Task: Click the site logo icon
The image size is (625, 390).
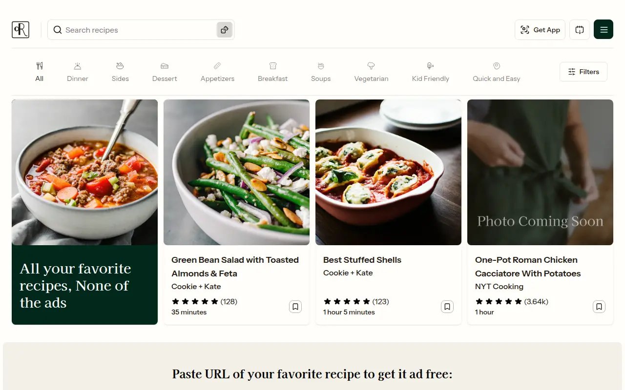Action: click(x=21, y=30)
